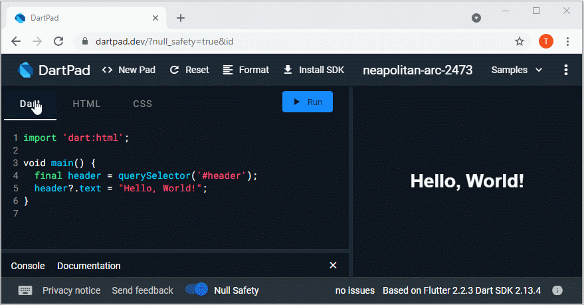Open keyboard shortcuts icon
This screenshot has width=584, height=305.
point(25,290)
